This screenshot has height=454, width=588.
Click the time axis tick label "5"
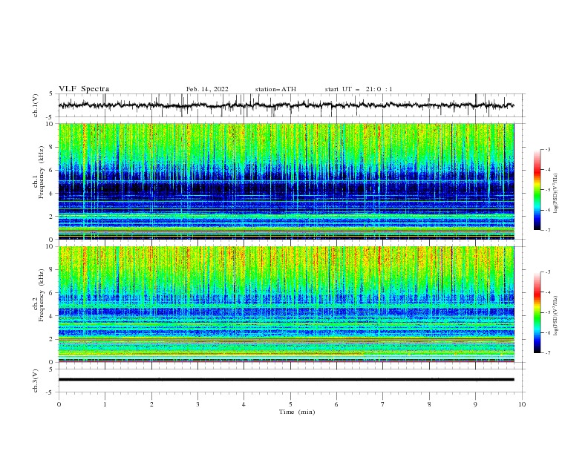(290, 404)
